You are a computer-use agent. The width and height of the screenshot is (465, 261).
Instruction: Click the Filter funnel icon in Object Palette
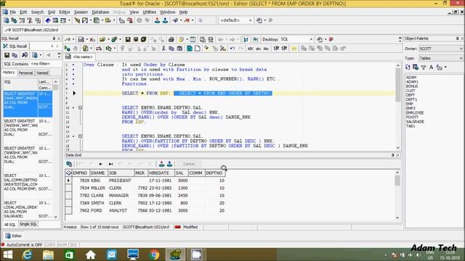click(x=424, y=67)
